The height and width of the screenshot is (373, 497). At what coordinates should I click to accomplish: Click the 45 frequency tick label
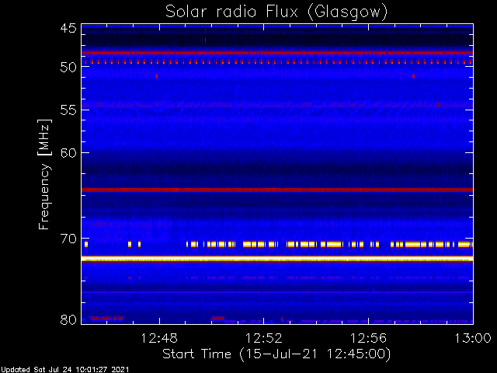pos(68,28)
